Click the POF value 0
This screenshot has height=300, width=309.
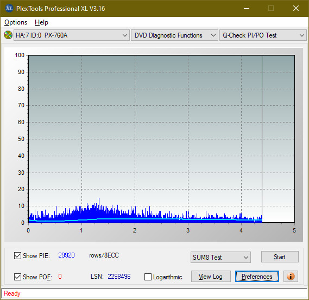tap(60, 276)
